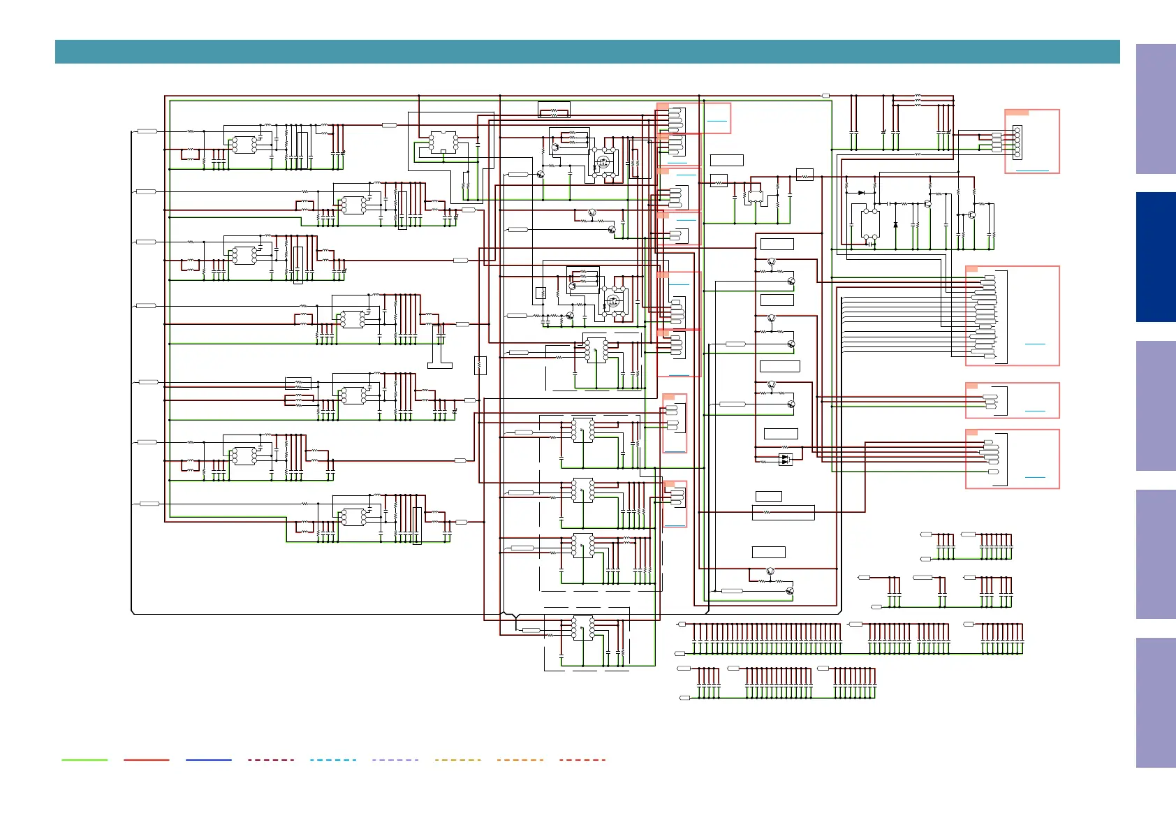
Task: Follow the blue link in top-right six-pin connector box
Action: (1032, 170)
